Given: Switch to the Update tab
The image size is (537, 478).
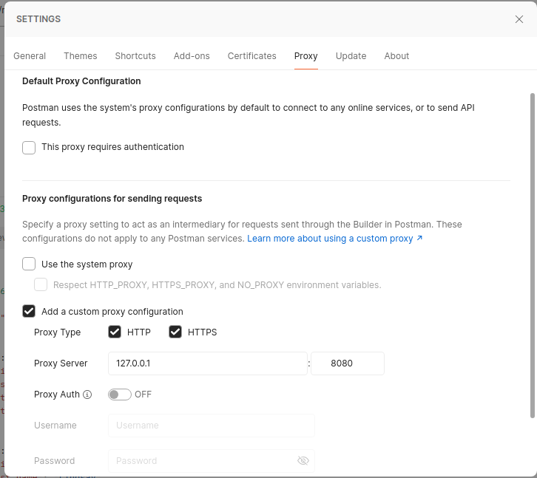Looking at the screenshot, I should 351,56.
